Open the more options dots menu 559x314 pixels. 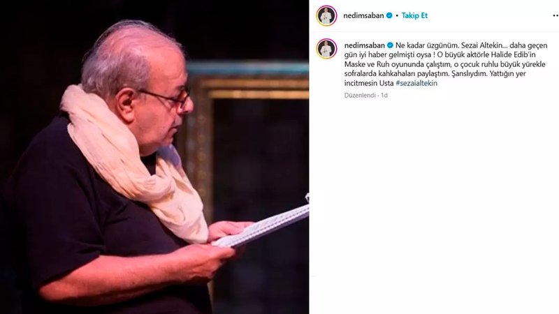(x=556, y=15)
